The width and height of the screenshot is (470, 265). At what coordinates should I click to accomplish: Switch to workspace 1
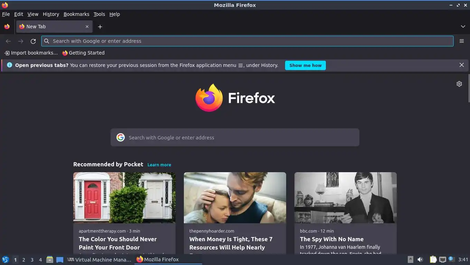tap(15, 259)
